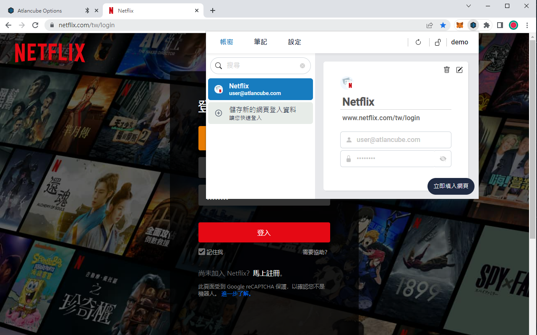Screen dimensions: 537x335
Task: Focus the 搜尋 search field
Action: pyautogui.click(x=261, y=66)
